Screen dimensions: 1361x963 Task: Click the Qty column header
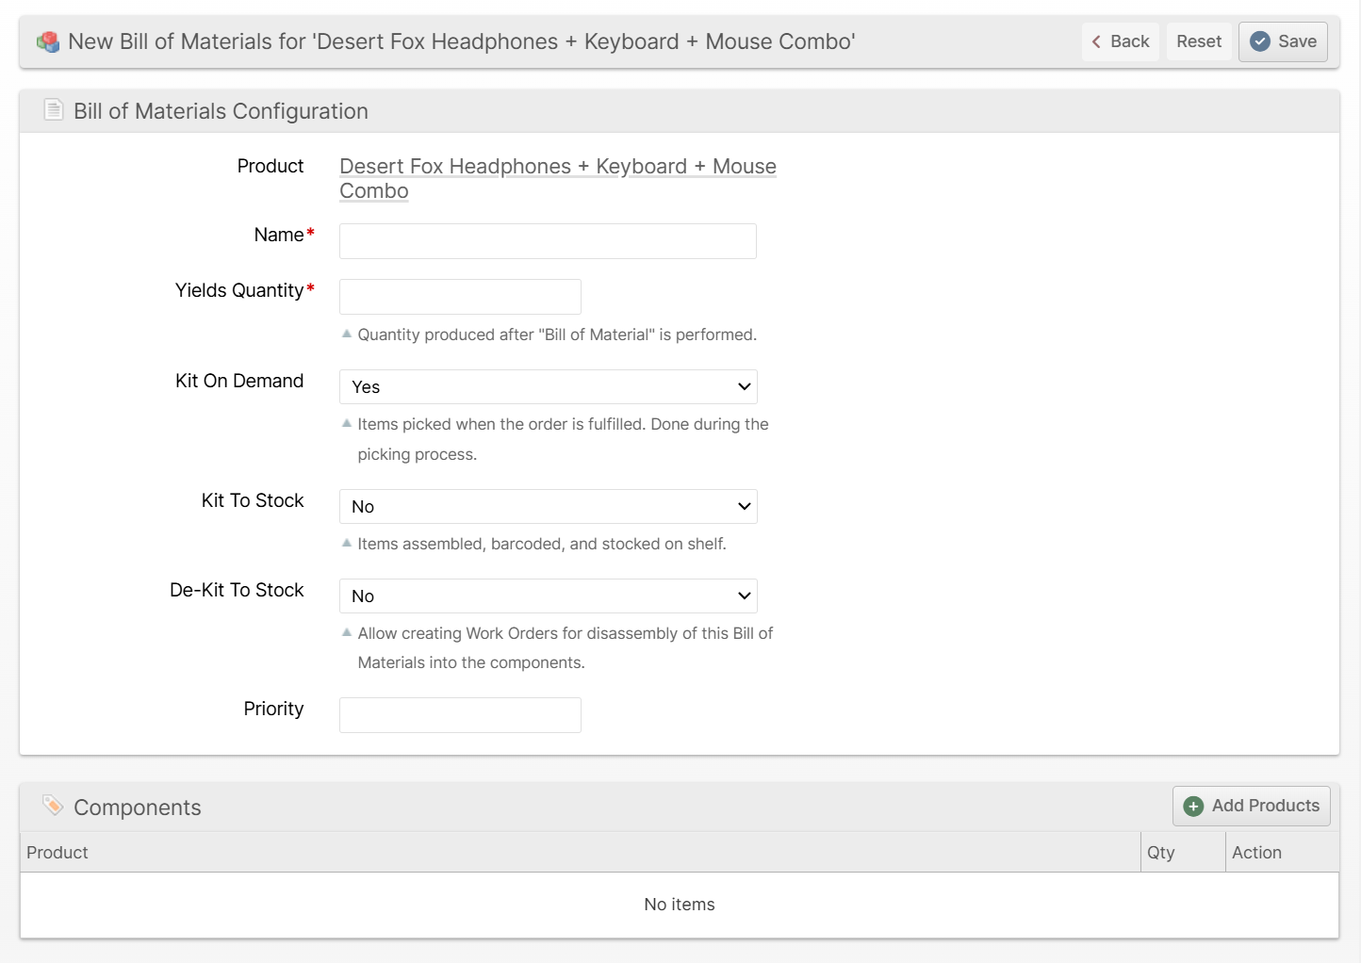1160,852
